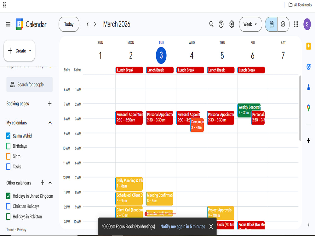Viewport: 315px width, 236px height.
Task: Add other calendars plus icon
Action: [43, 183]
